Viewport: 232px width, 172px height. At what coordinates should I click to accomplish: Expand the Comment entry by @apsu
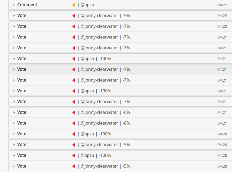pyautogui.click(x=14, y=5)
